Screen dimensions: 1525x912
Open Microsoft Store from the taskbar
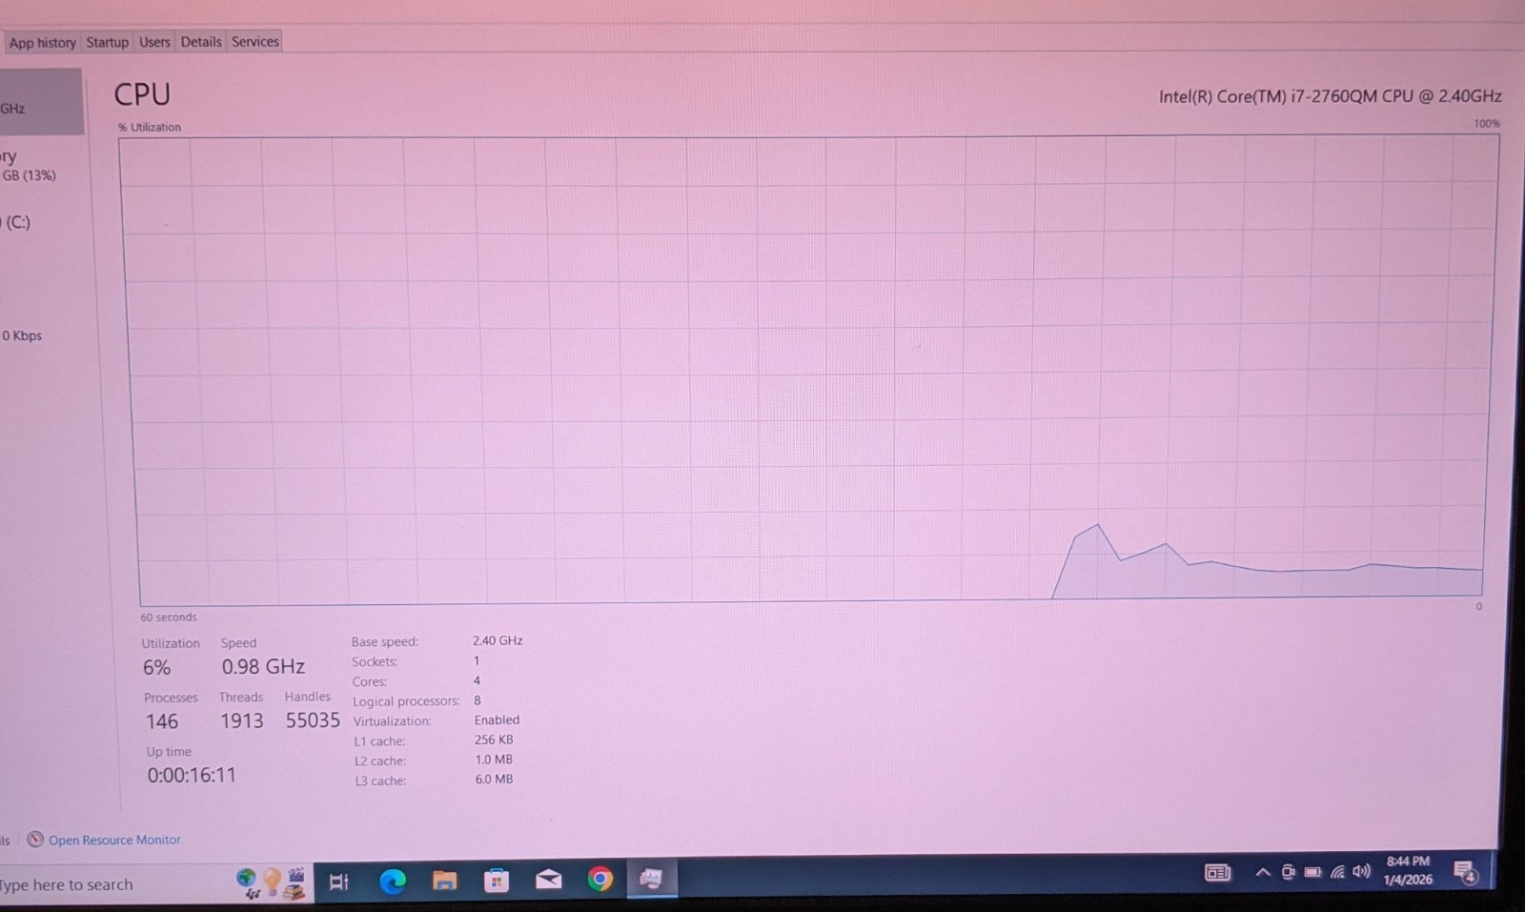(x=497, y=881)
